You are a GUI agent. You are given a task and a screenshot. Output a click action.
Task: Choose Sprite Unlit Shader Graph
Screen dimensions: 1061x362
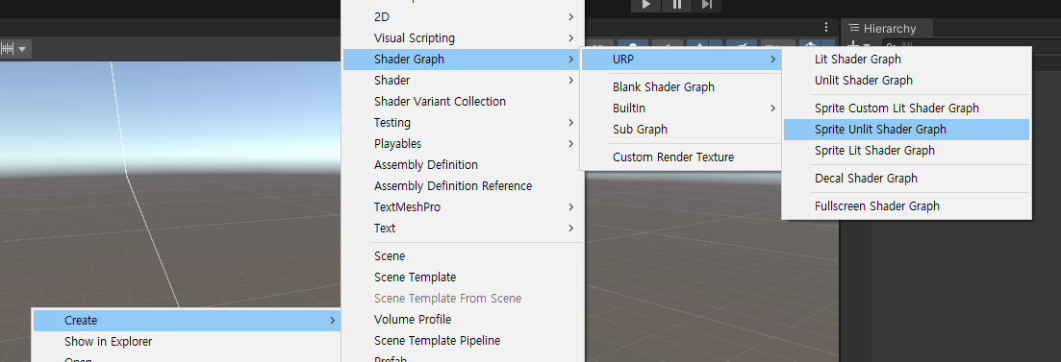907,129
